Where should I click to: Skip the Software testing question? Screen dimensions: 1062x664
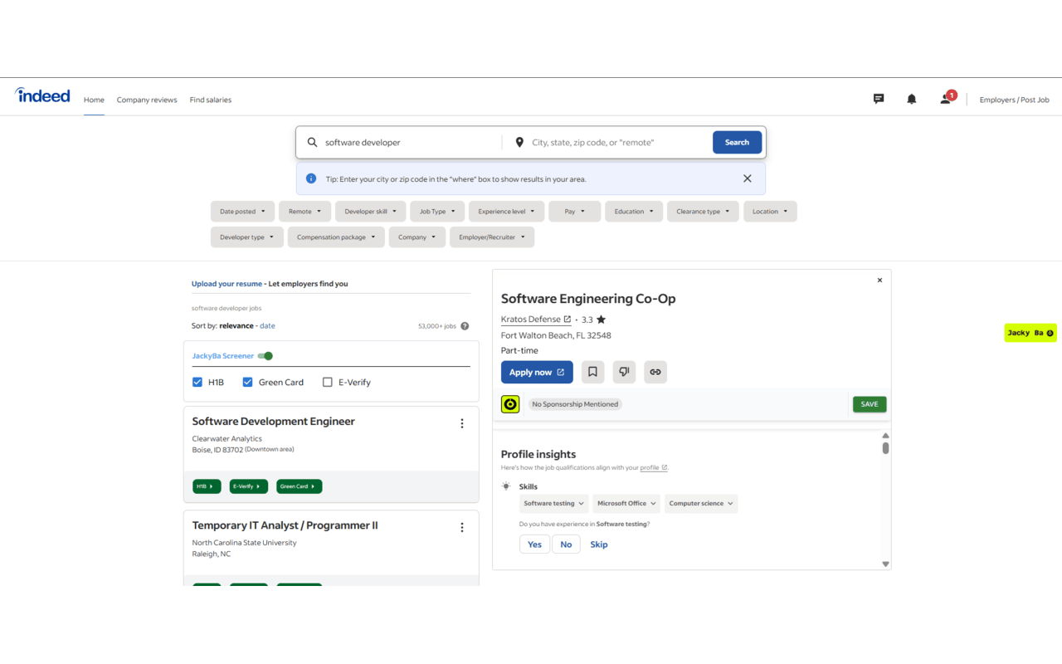pyautogui.click(x=599, y=544)
